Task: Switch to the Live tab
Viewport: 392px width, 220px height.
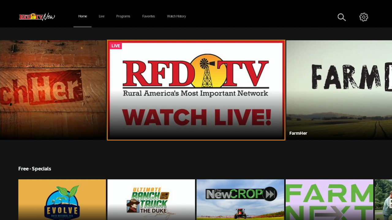Action: coord(101,16)
